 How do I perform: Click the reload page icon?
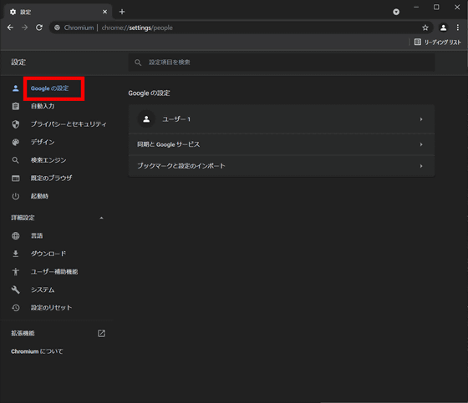point(39,28)
